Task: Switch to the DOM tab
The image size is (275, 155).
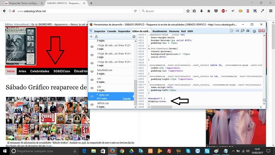Action: coord(190,31)
